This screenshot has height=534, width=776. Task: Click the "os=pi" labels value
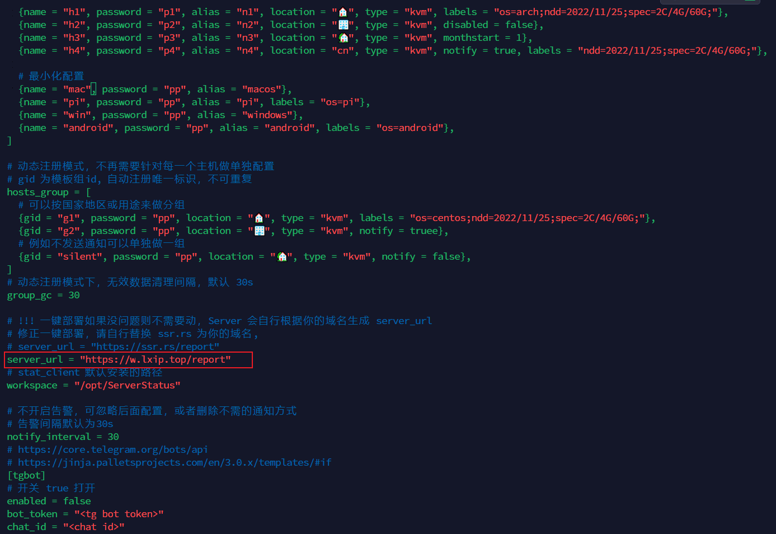(340, 102)
